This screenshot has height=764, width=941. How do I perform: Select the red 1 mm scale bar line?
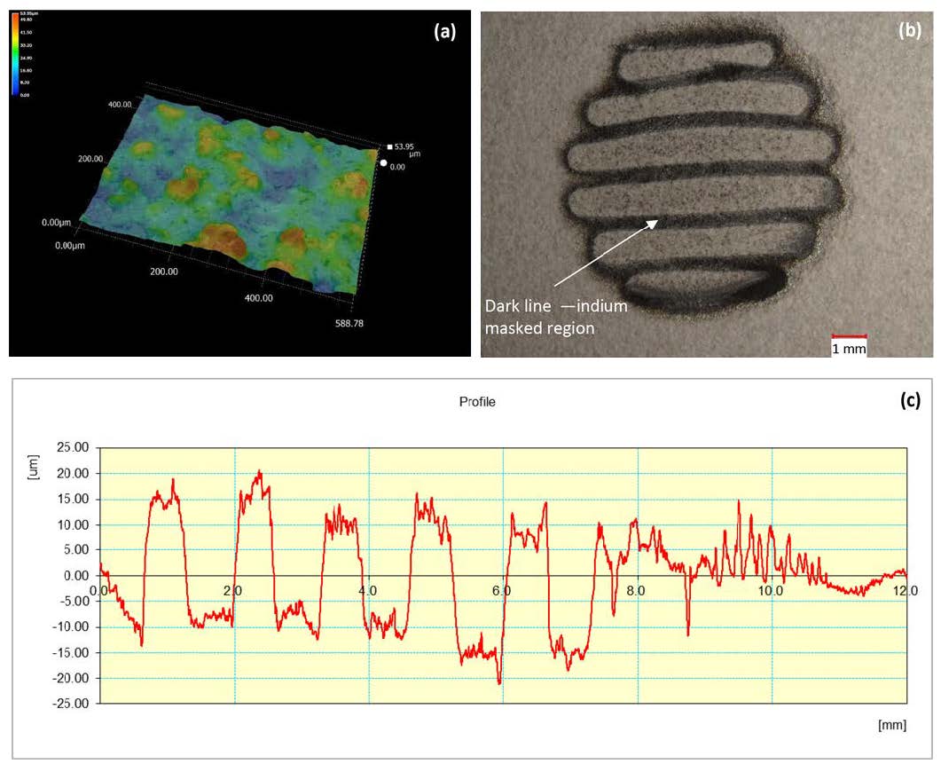point(849,336)
